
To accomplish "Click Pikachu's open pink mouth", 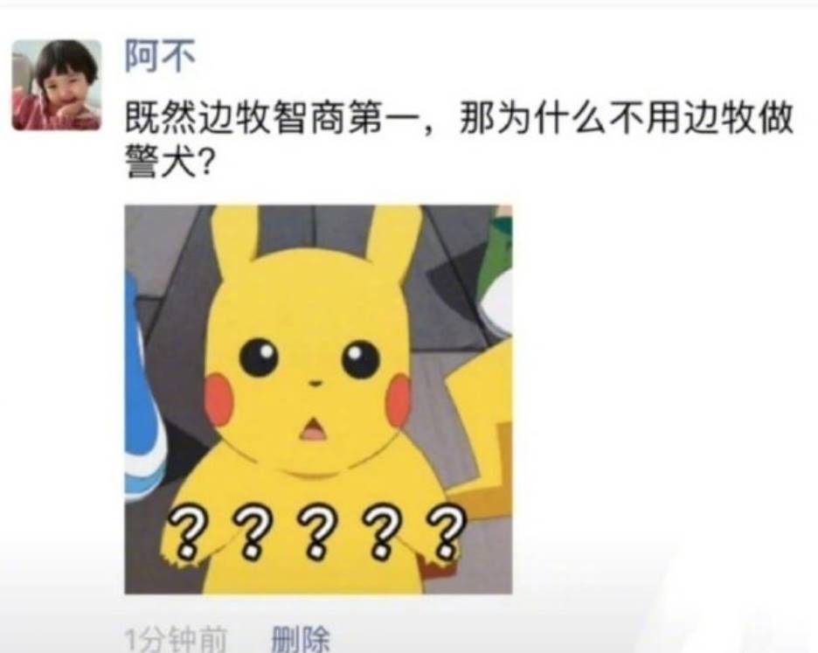I will click(x=313, y=428).
